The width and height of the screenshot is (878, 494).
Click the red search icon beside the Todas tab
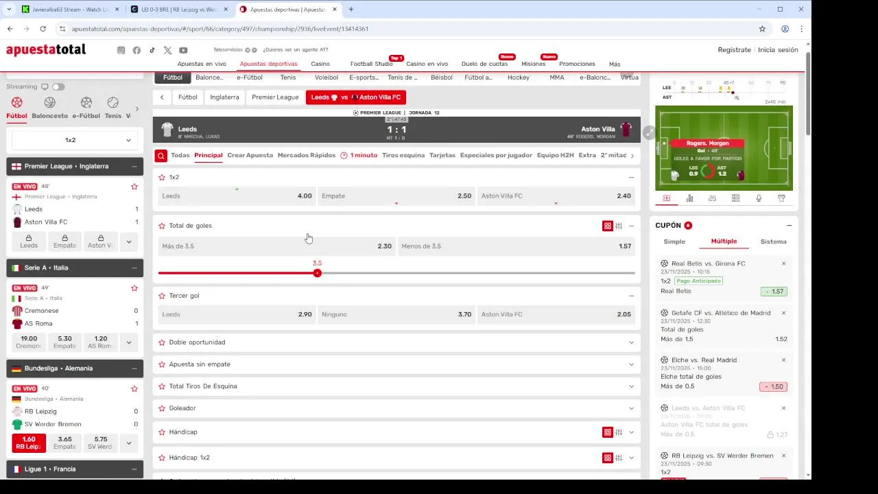pyautogui.click(x=161, y=156)
